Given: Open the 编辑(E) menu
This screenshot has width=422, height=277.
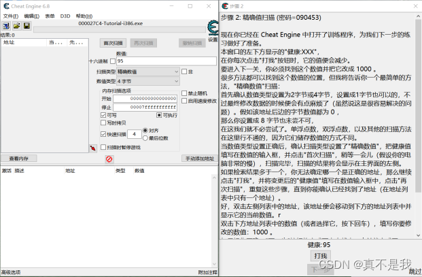Looking at the screenshot, I should 31,16.
